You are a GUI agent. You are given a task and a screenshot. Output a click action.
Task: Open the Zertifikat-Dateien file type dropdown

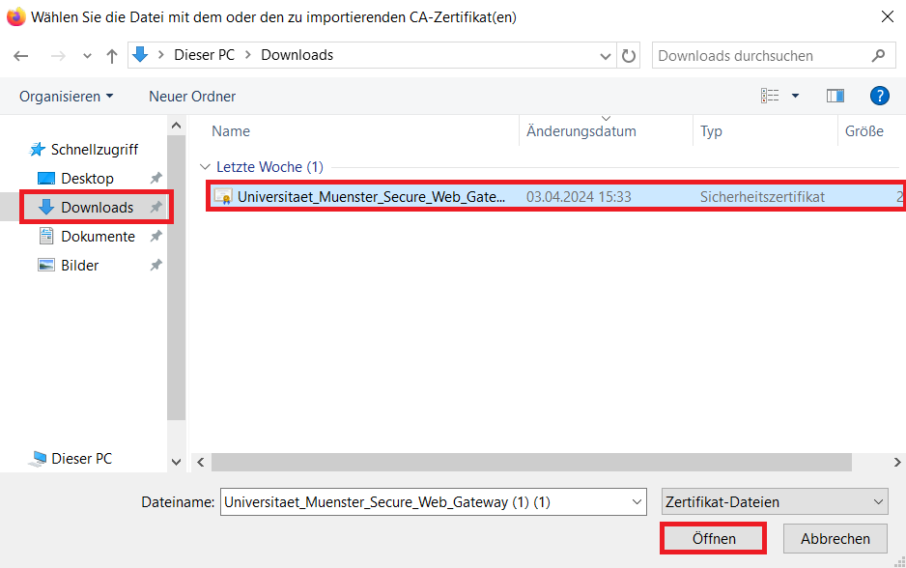pyautogui.click(x=774, y=501)
